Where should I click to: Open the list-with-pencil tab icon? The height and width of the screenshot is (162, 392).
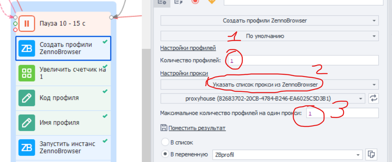point(178,2)
